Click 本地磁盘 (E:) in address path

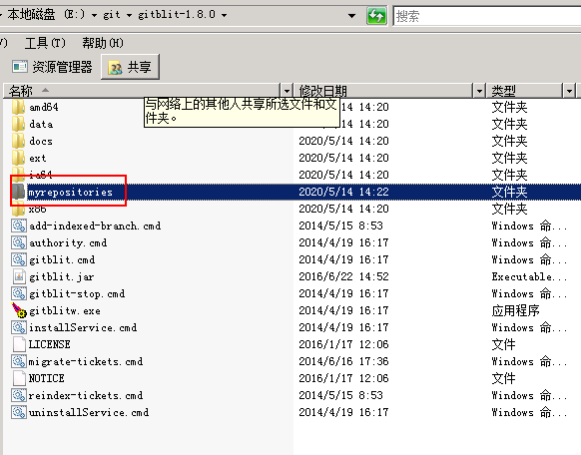pos(46,15)
